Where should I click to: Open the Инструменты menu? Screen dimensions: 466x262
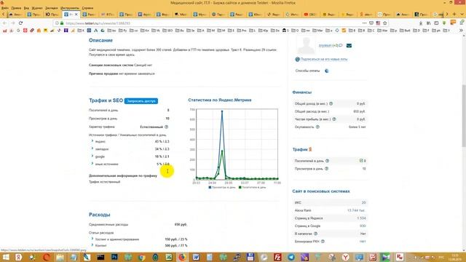click(70, 8)
